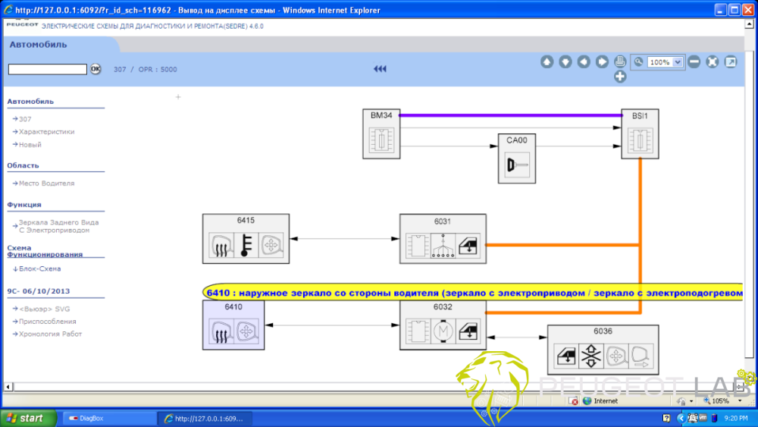The image size is (758, 427).
Task: Print the schematic using printer icon
Action: 620,61
